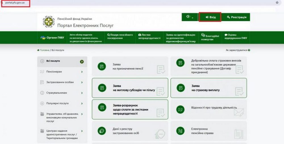Click the Заява на призначення пенсії document icon
Image resolution: width=284 pixels, height=144 pixels.
click(x=101, y=66)
